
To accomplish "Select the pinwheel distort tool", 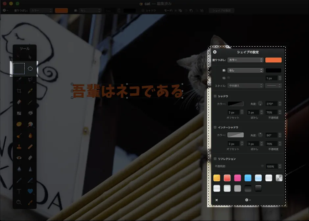I will click(x=30, y=124).
